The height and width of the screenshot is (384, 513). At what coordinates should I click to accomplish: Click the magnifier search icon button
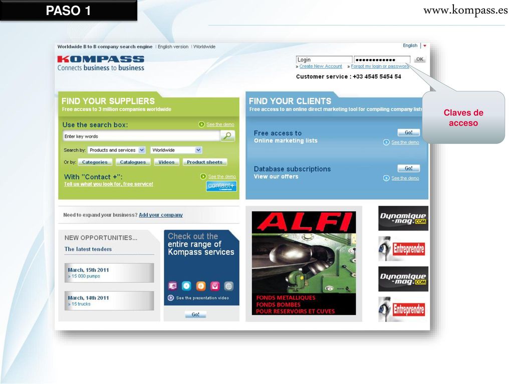point(227,135)
